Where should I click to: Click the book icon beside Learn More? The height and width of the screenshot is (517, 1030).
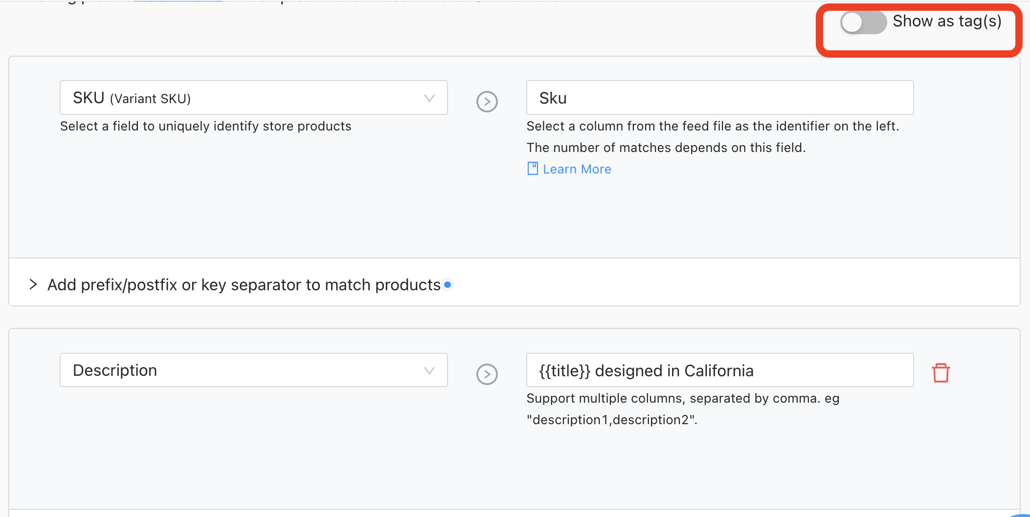click(533, 169)
